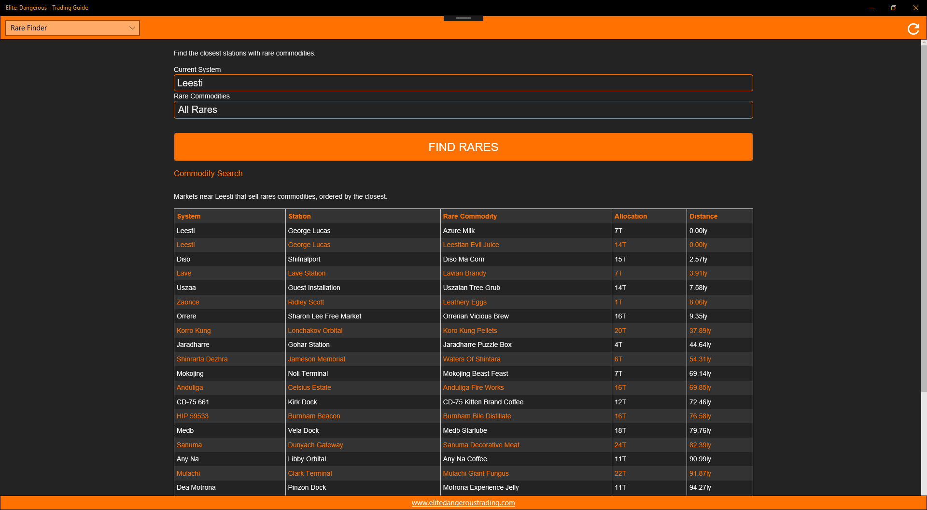Click the Shinrarta Dezhra system

pyautogui.click(x=202, y=359)
